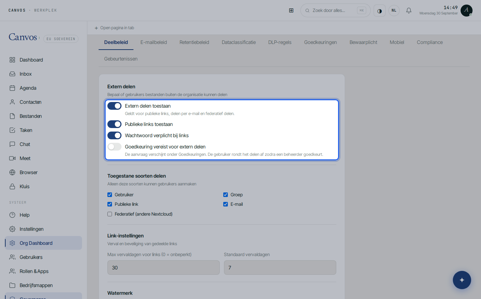Toggle Wachtwoord verplicht bij links

(x=114, y=135)
